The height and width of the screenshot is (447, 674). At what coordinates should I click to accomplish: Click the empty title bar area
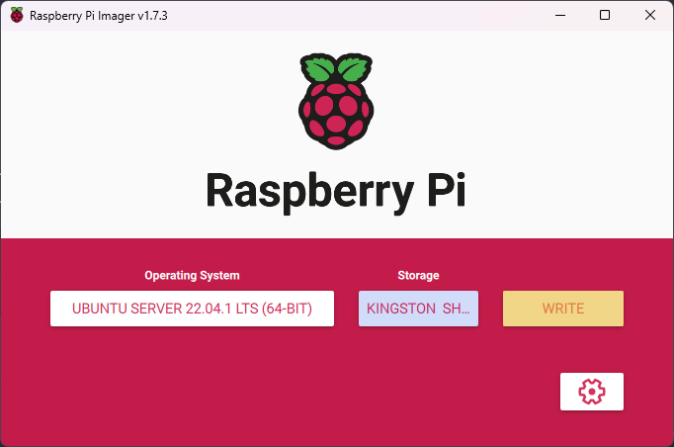[346, 16]
